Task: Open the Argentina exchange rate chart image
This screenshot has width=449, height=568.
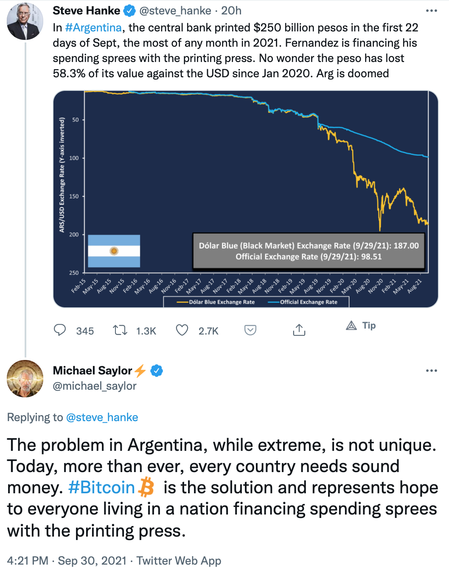Action: 245,199
